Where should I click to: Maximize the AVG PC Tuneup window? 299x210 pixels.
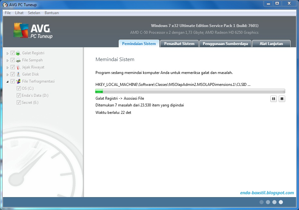pyautogui.click(x=277, y=3)
